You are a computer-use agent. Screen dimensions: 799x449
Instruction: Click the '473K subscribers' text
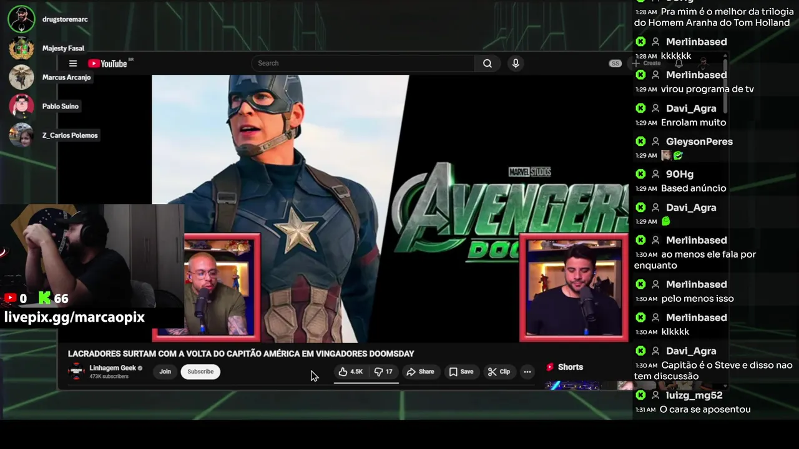(x=109, y=377)
